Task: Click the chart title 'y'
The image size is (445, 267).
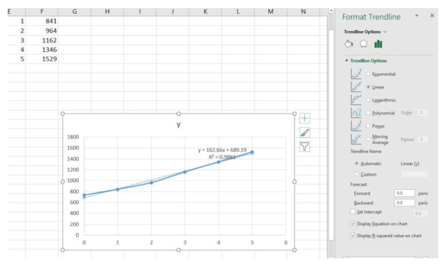Action: point(179,124)
